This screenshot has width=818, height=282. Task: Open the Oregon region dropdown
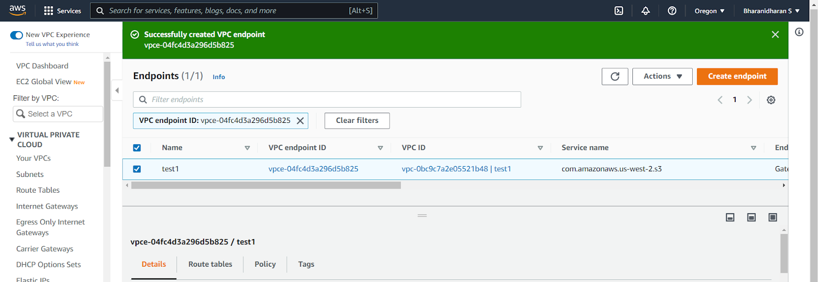pyautogui.click(x=710, y=11)
